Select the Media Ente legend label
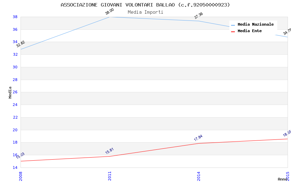The image size is (291, 188). 250,31
